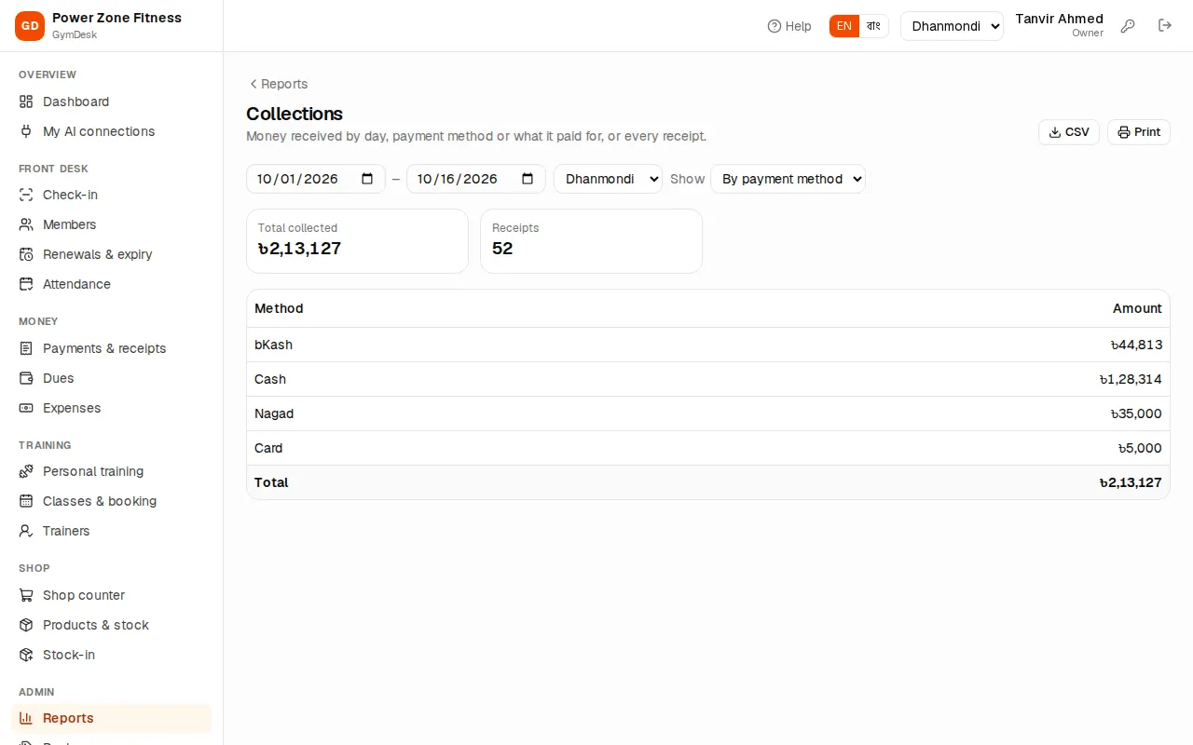Expand the Show By payment method dropdown
Viewport: 1193px width, 745px height.
(x=788, y=179)
